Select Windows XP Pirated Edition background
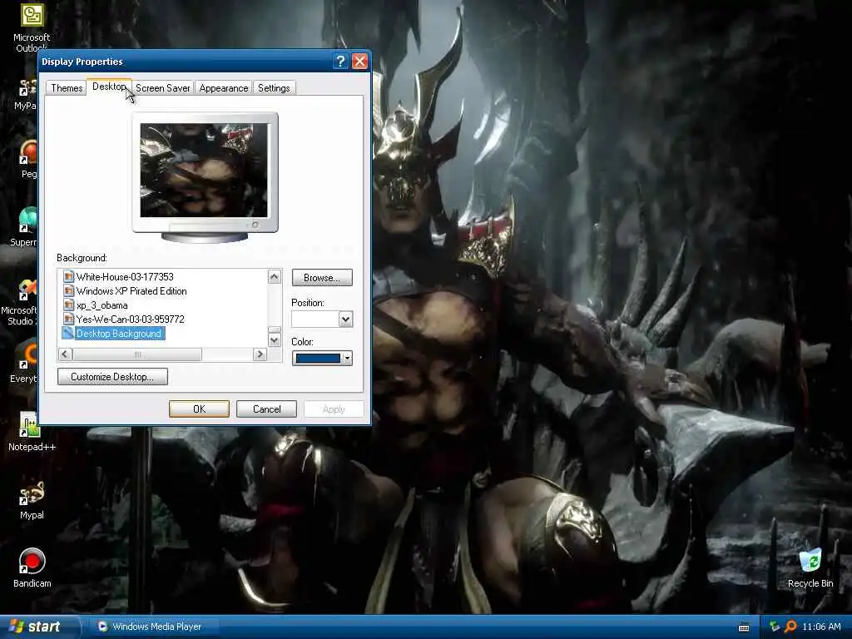The width and height of the screenshot is (852, 639). click(131, 290)
